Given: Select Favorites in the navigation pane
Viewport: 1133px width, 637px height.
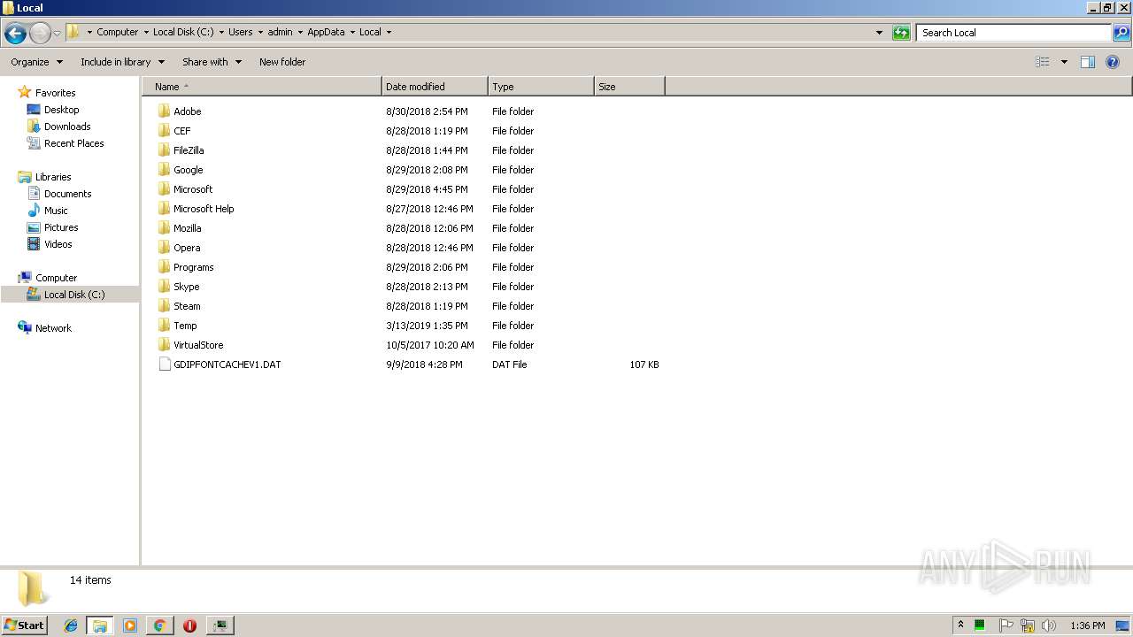Looking at the screenshot, I should [x=55, y=93].
